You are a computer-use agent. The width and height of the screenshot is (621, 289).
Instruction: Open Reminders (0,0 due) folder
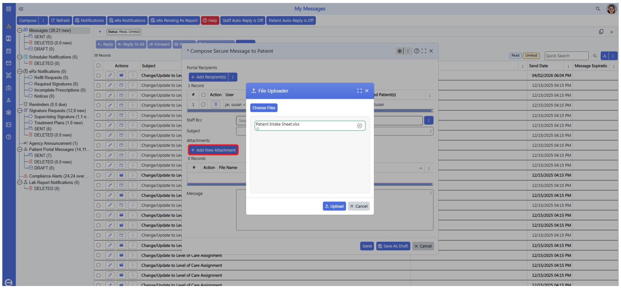coord(48,105)
